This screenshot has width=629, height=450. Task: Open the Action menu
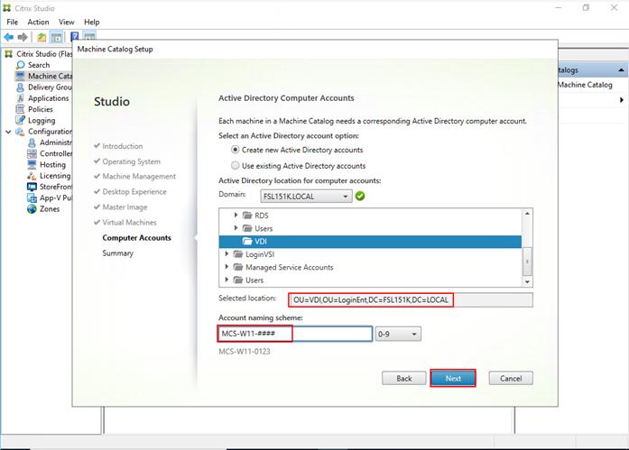point(38,22)
